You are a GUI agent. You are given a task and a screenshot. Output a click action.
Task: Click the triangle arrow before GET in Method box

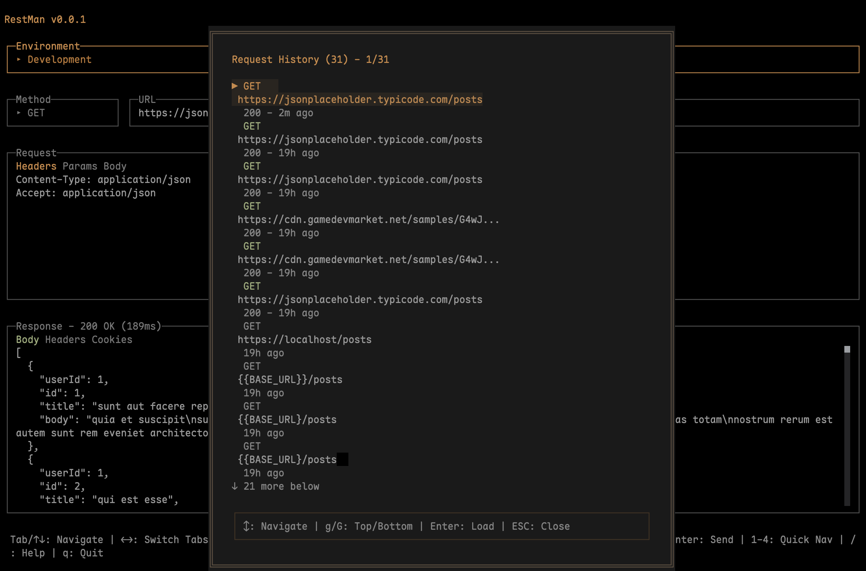click(19, 113)
